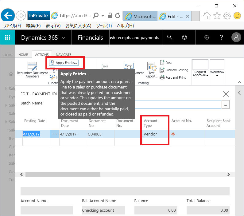Open the address bar dropdown arrow
Image resolution: width=244 pixels, height=216 pixels.
(103, 16)
